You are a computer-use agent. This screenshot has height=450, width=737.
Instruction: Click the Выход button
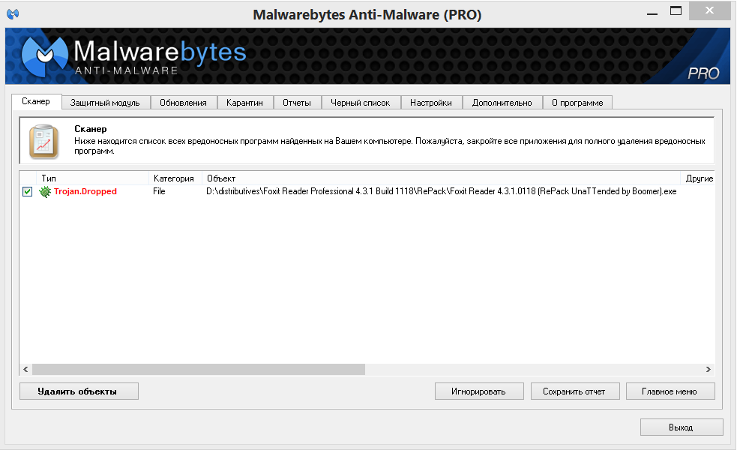click(x=682, y=427)
